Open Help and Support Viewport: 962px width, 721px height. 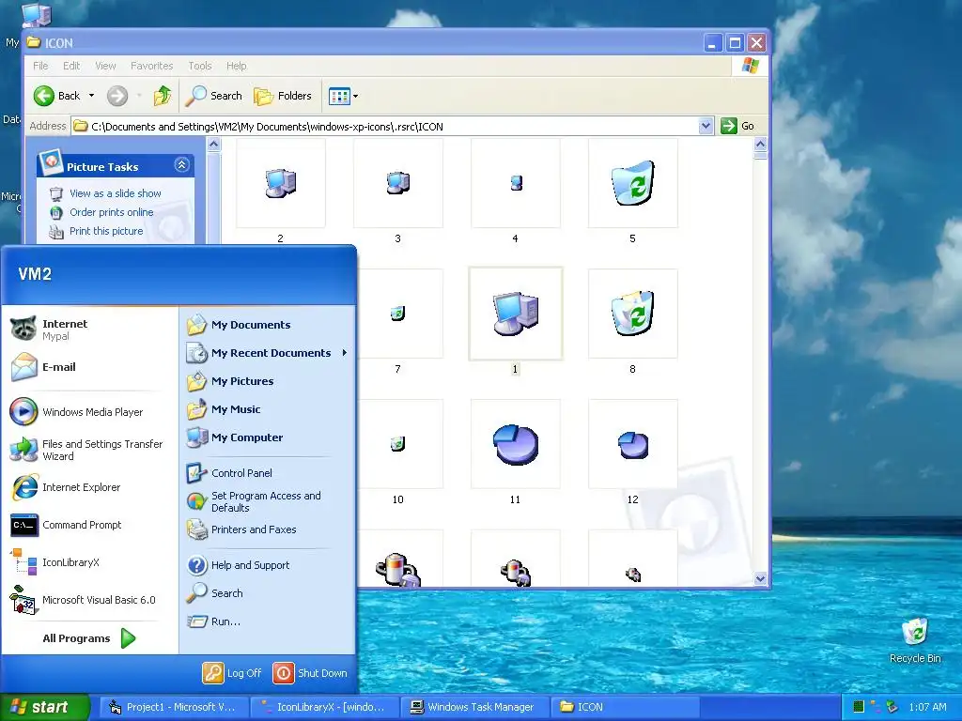coord(268,564)
